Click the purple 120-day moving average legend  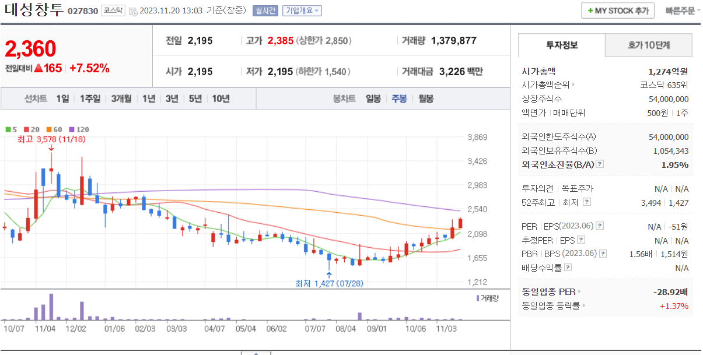79,129
